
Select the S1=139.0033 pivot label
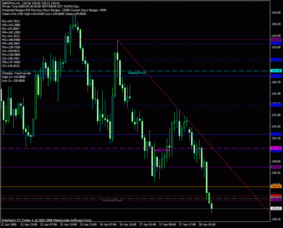click(11, 51)
